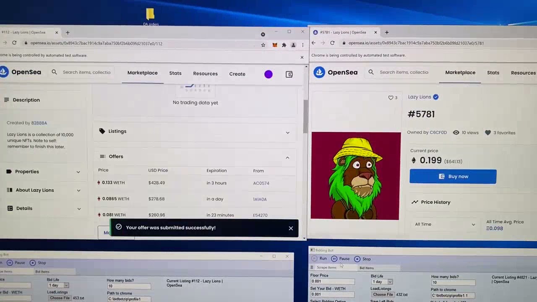Click the verified badge next to Lazy Lions
This screenshot has width=537, height=302.
click(435, 97)
